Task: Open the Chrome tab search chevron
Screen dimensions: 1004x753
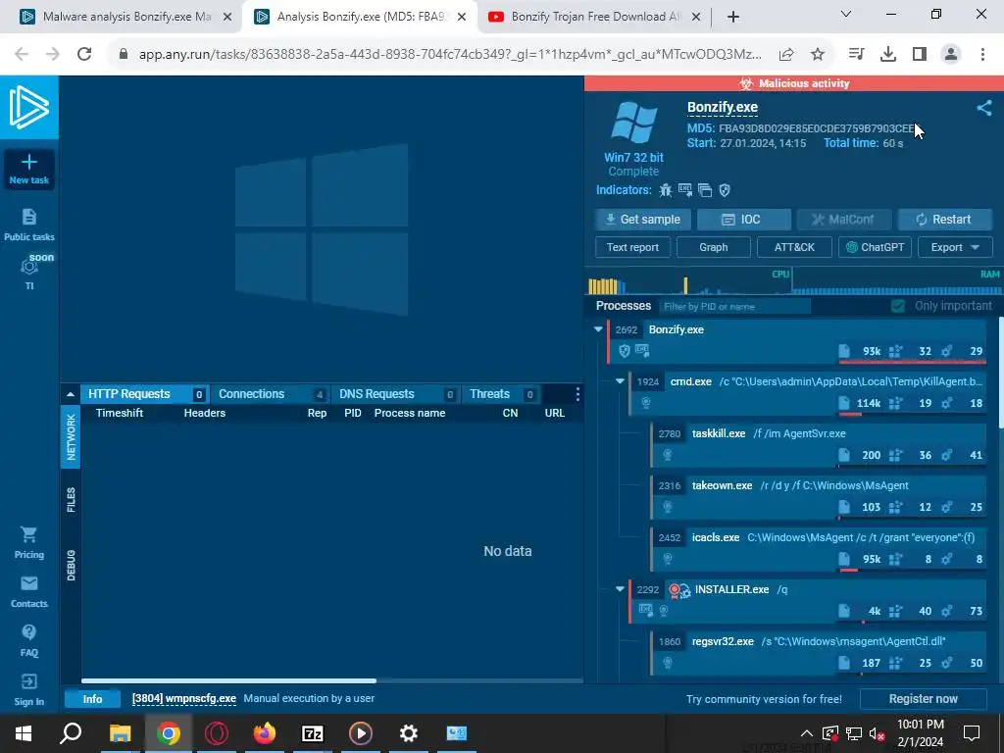Action: click(845, 14)
